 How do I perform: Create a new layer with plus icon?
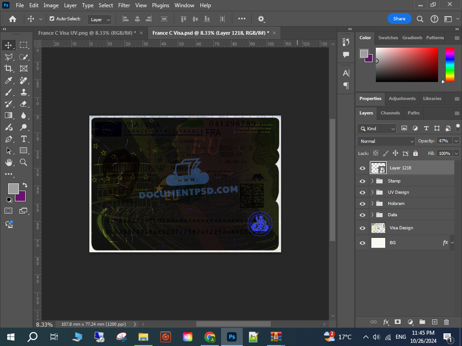[x=434, y=322]
